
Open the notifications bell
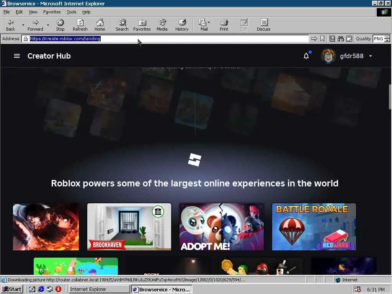tap(306, 56)
